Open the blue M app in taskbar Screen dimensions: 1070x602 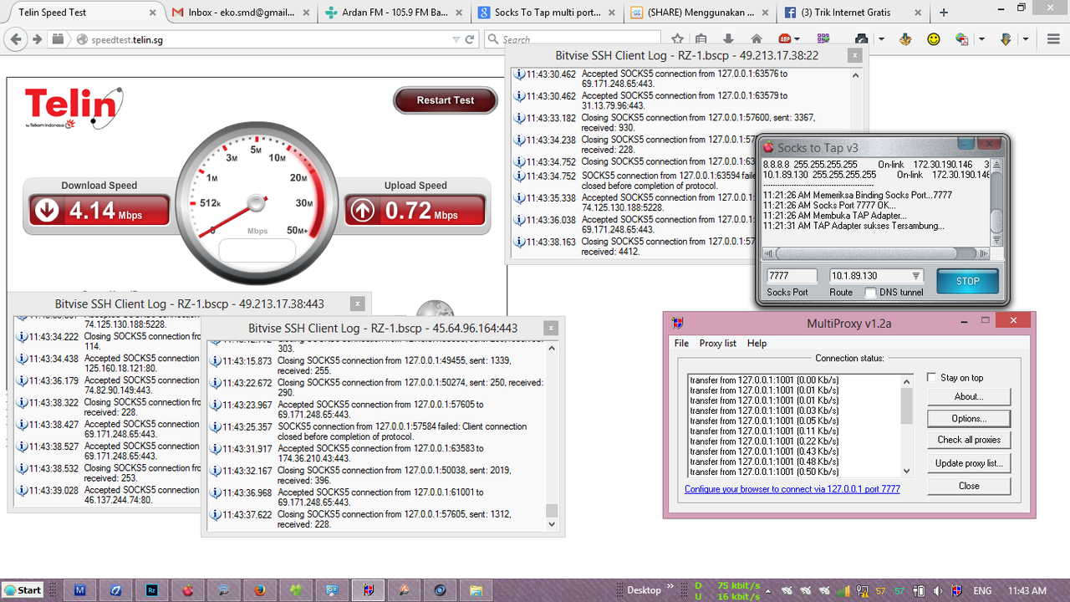[x=79, y=590]
